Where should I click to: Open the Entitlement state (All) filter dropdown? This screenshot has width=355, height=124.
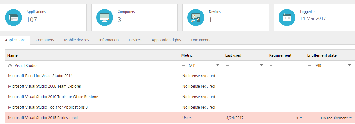[349, 65]
